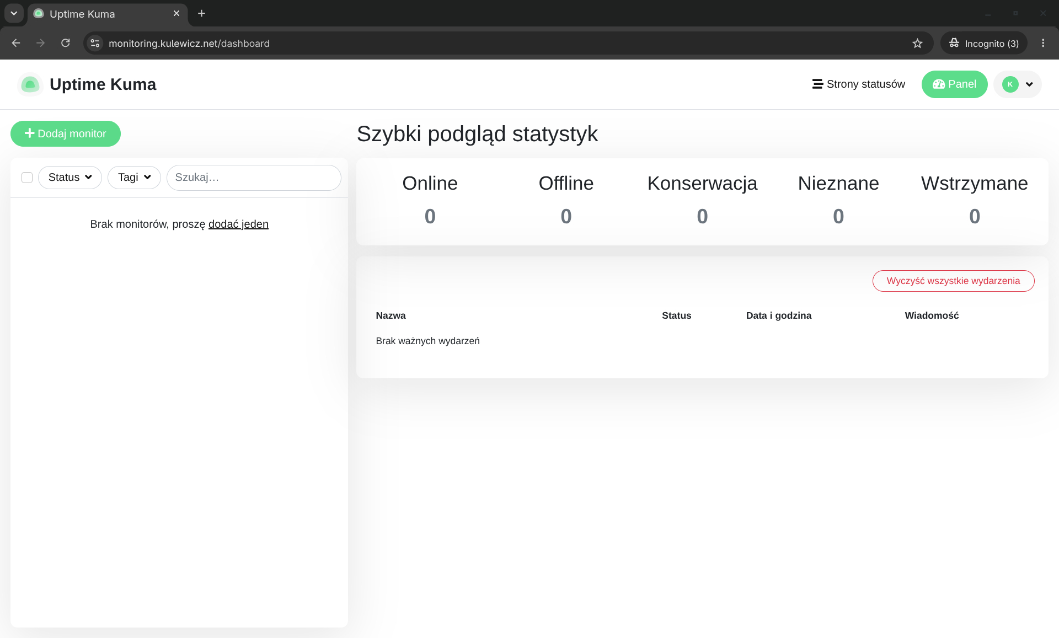Click the Wiadomość column header
Viewport: 1059px width, 638px height.
point(932,315)
